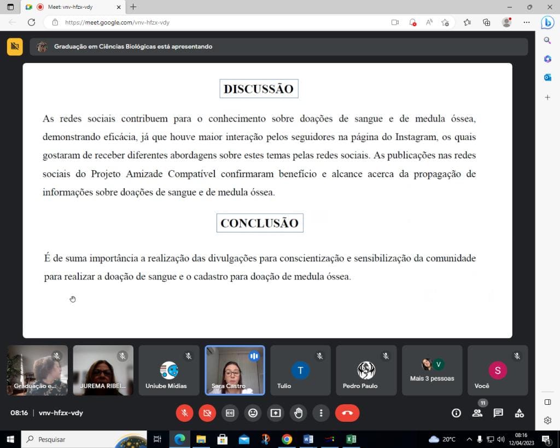Select the Sara Castro video tile

point(235,370)
